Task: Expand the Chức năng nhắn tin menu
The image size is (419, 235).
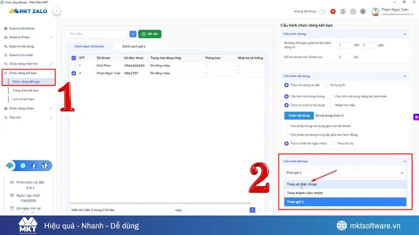Action: 51,64
